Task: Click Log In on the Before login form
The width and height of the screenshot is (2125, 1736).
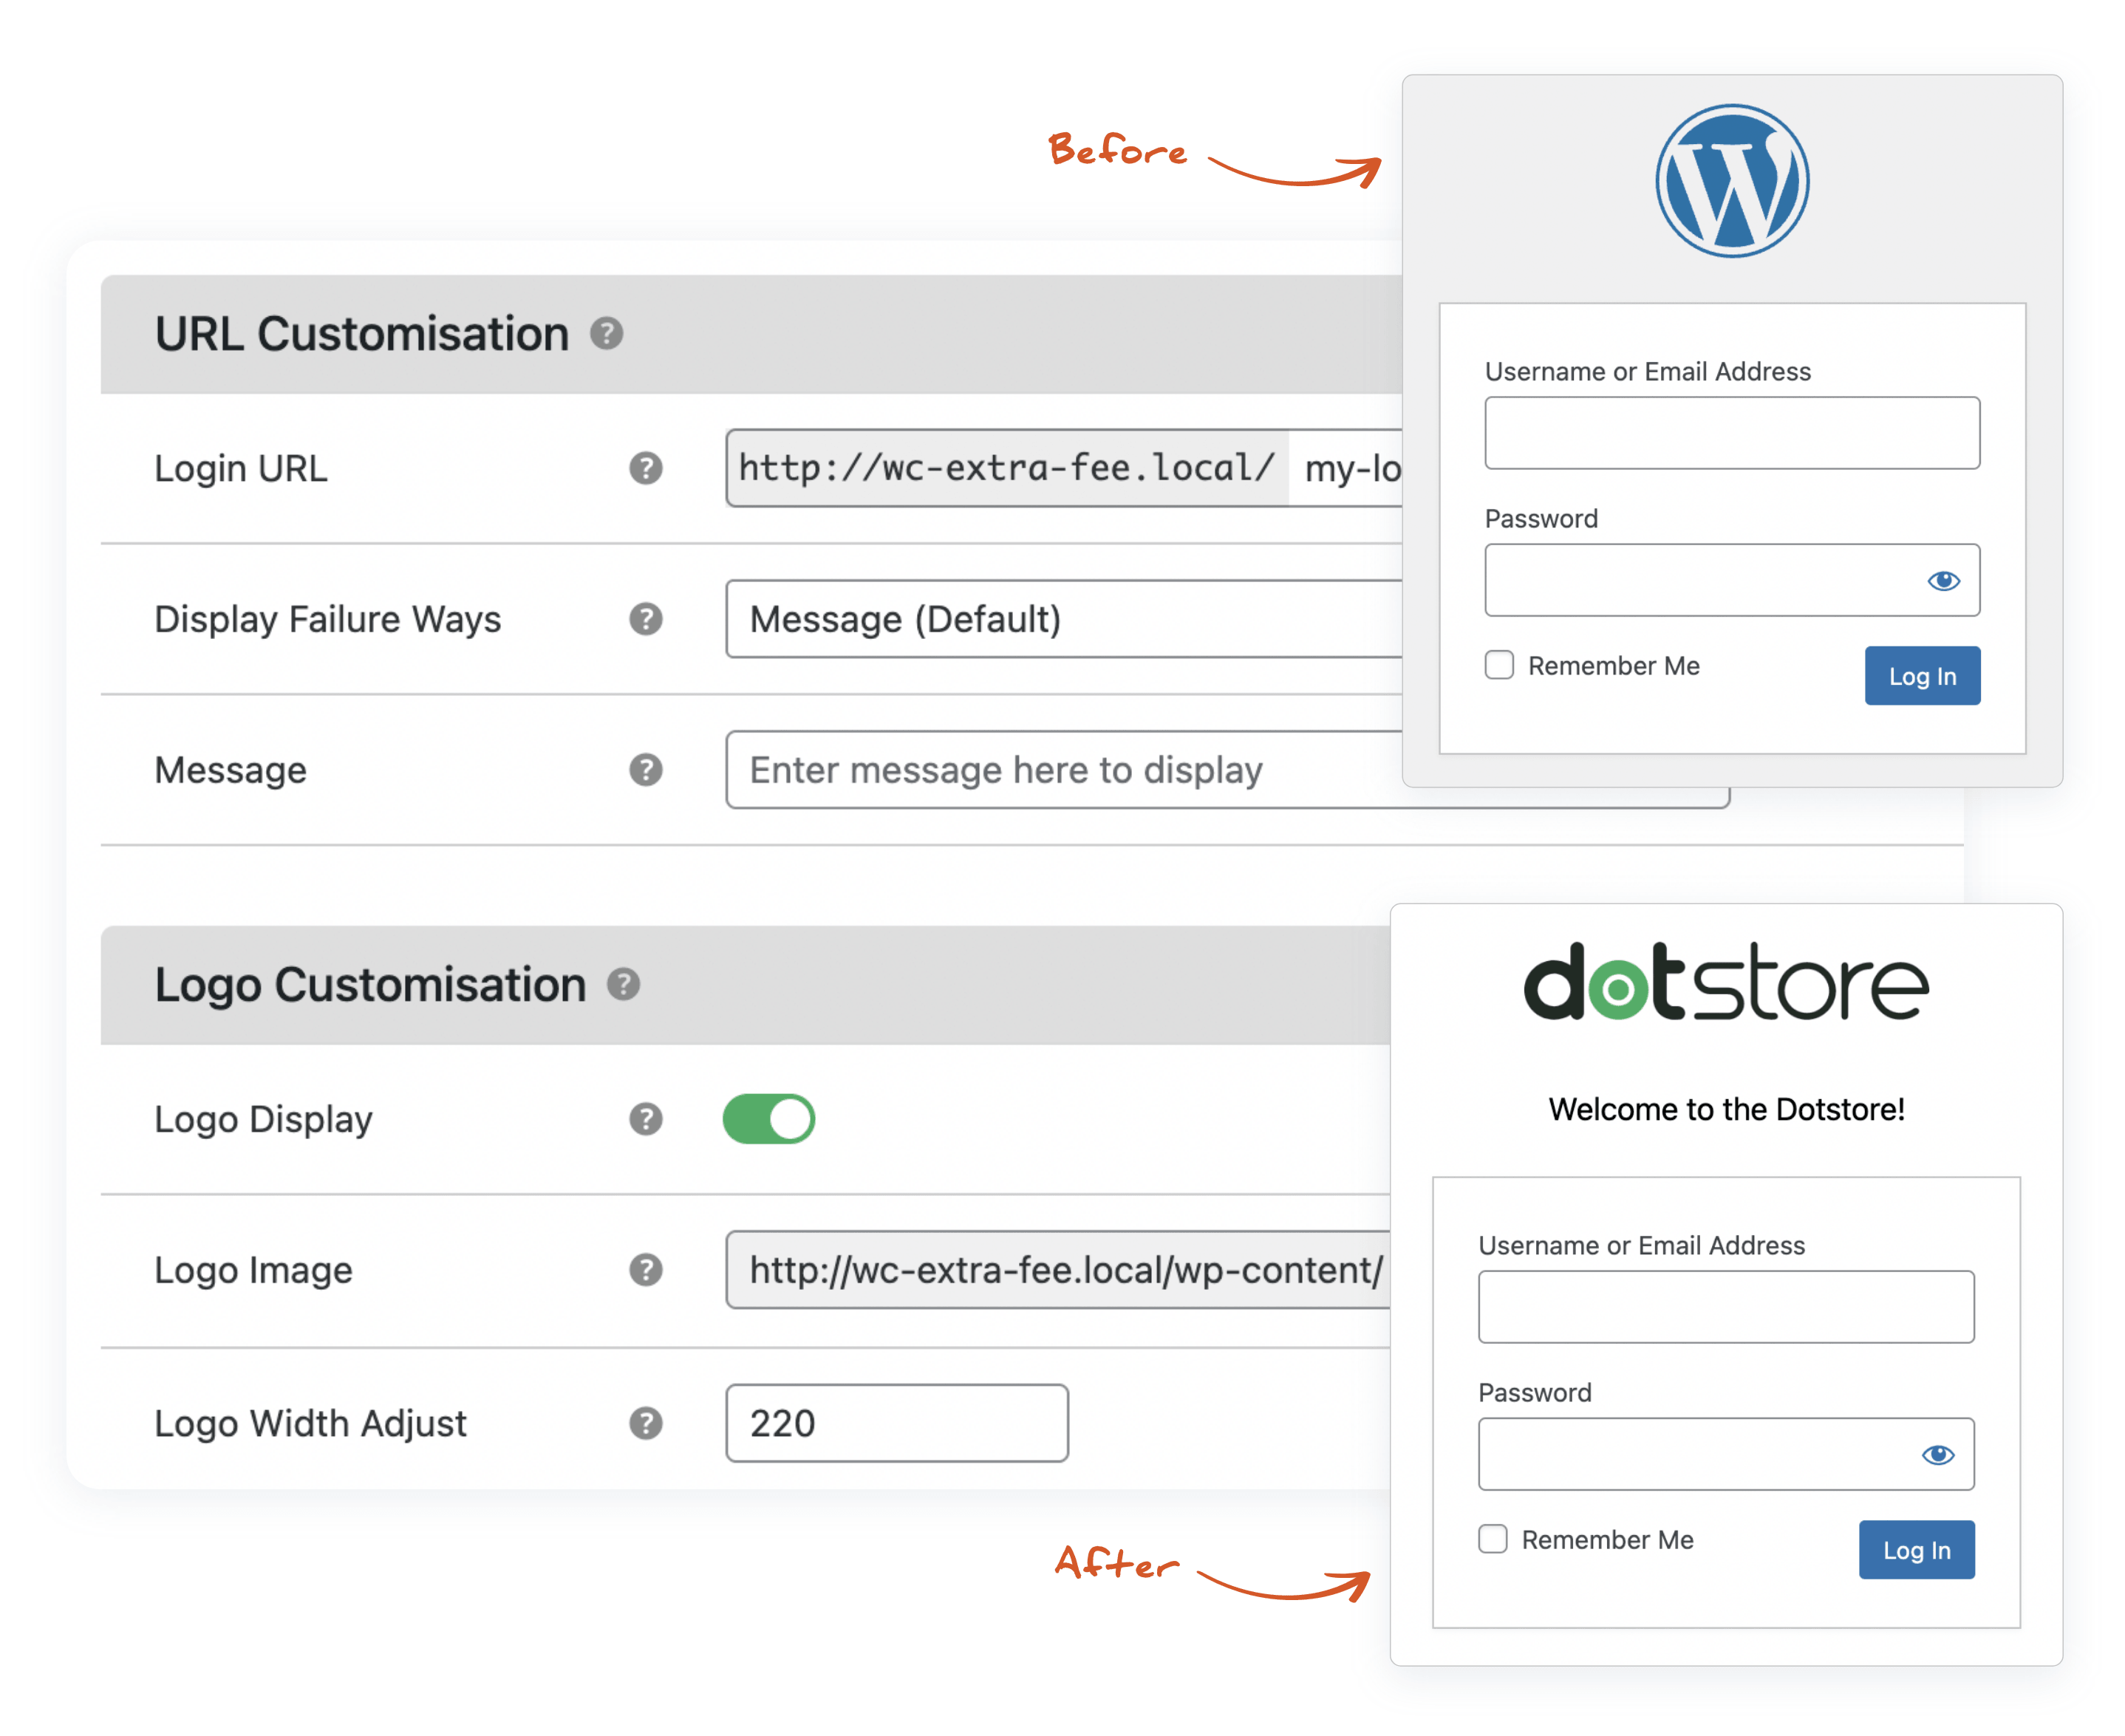Action: point(1922,676)
